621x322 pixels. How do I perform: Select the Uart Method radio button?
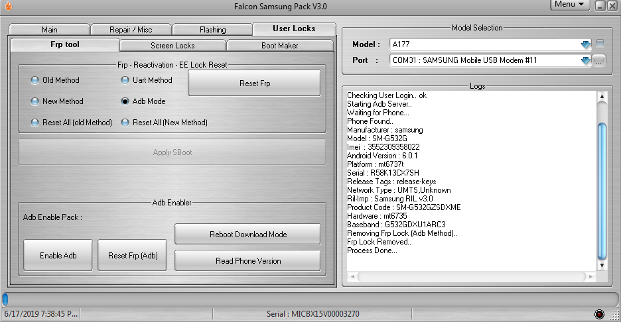point(125,80)
